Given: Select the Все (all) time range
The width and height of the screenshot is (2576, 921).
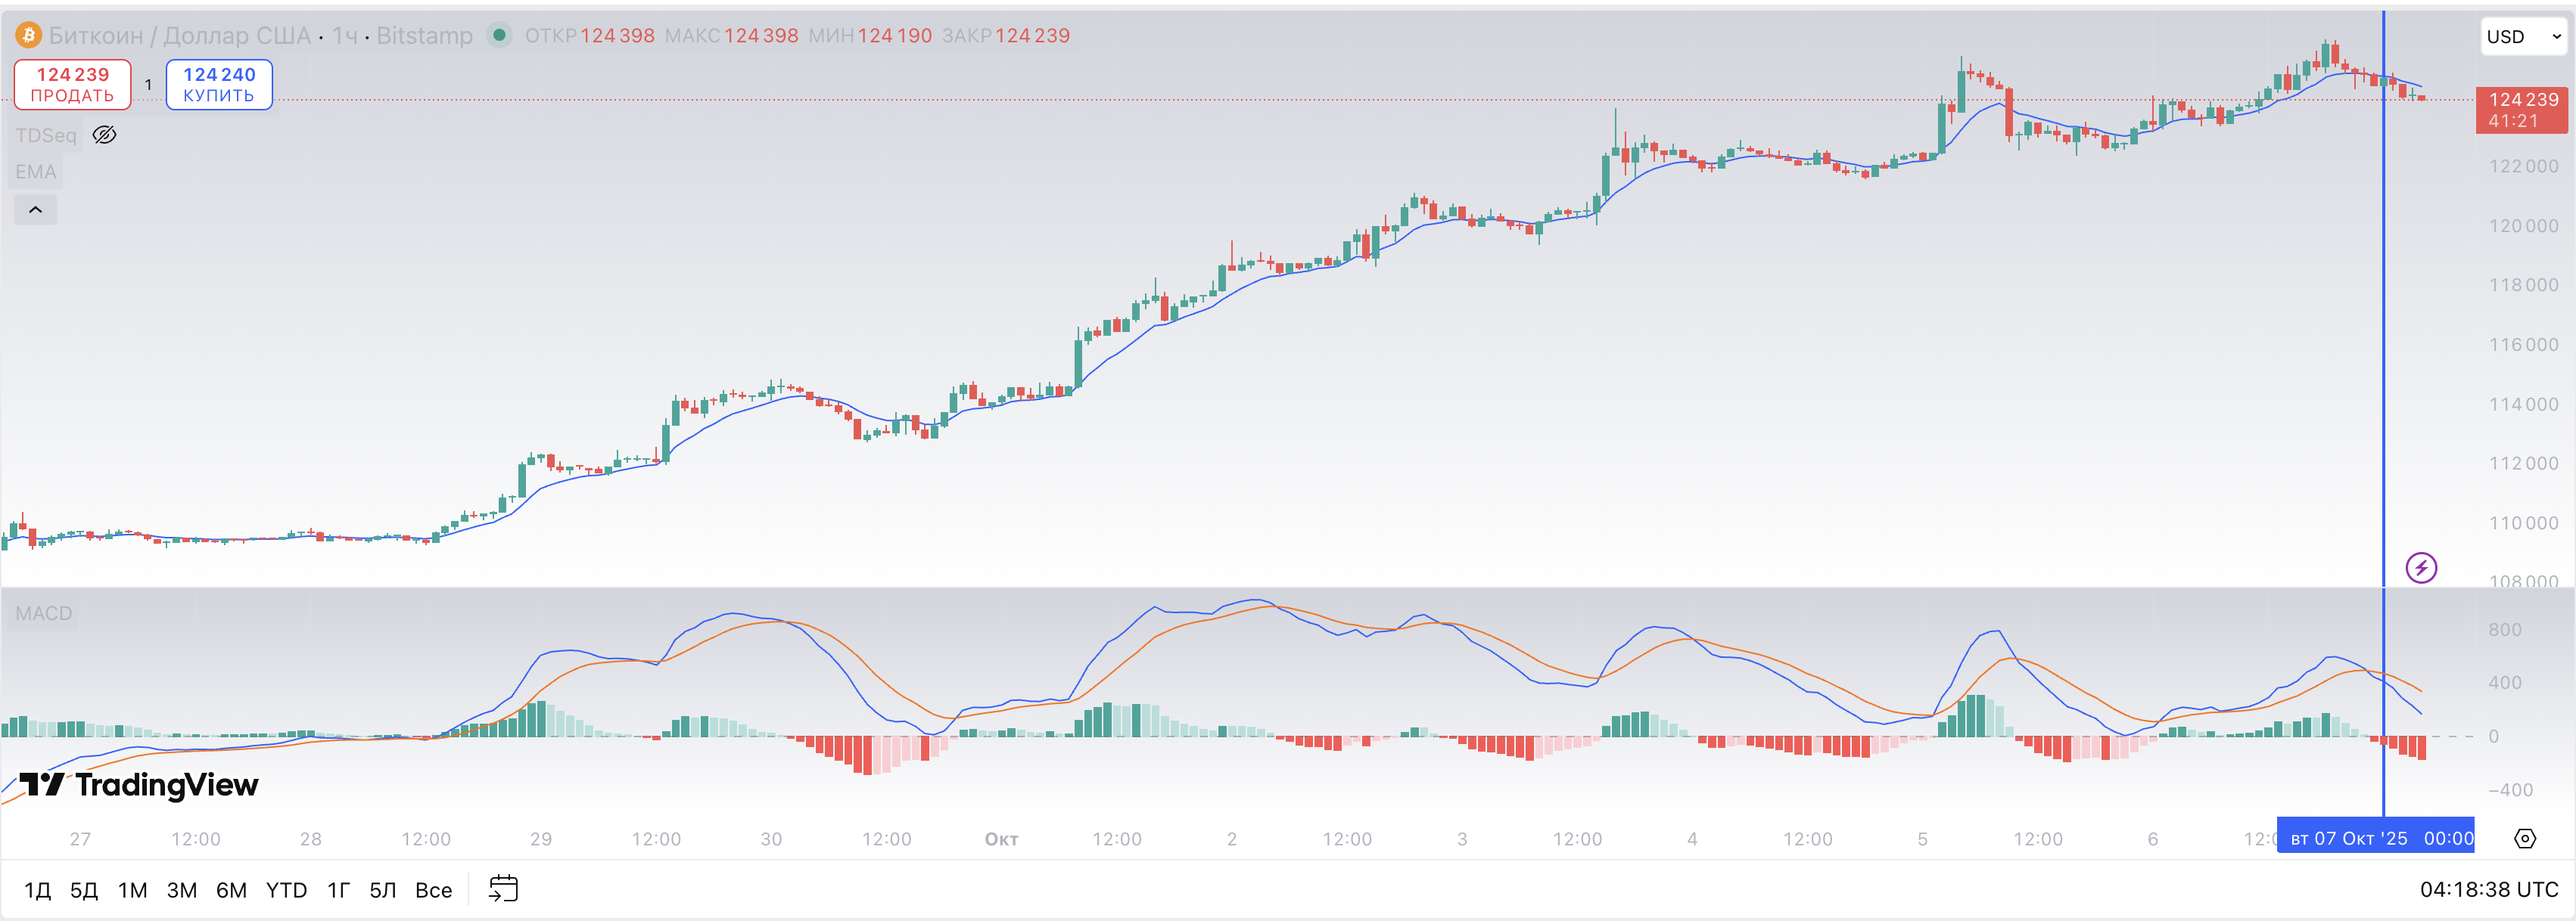Looking at the screenshot, I should coord(433,890).
